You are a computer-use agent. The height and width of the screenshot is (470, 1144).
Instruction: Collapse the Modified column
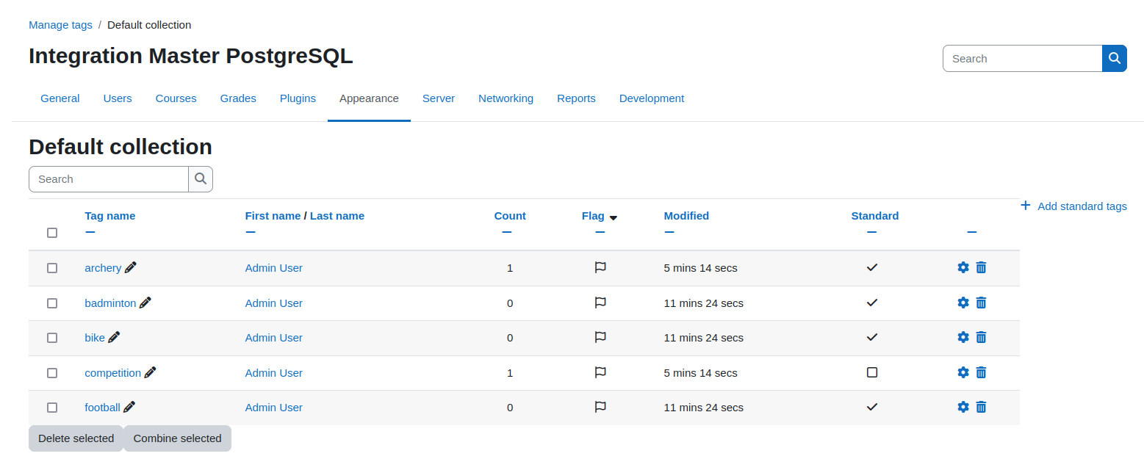pos(669,232)
